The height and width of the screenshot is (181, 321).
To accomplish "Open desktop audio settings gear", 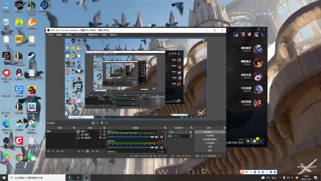I will pos(162,147).
